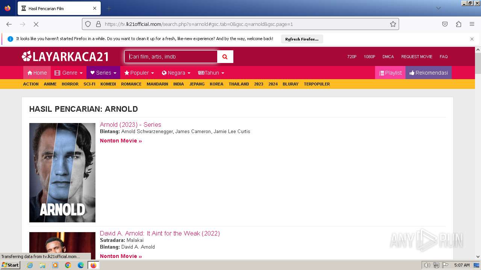
Task: Click the Home menu item
Action: [x=37, y=73]
